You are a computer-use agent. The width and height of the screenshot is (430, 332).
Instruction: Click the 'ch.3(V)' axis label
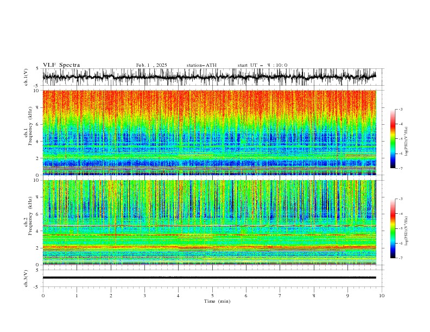click(x=26, y=278)
